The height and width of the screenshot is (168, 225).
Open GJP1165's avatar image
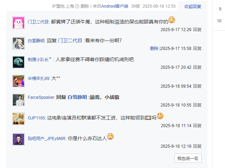click(x=18, y=119)
